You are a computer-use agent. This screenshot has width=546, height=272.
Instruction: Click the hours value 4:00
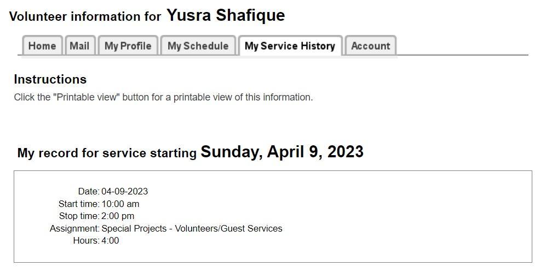click(x=110, y=241)
